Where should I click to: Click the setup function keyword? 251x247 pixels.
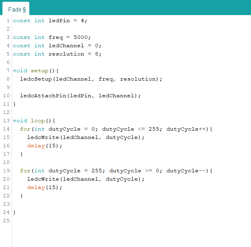pos(39,71)
